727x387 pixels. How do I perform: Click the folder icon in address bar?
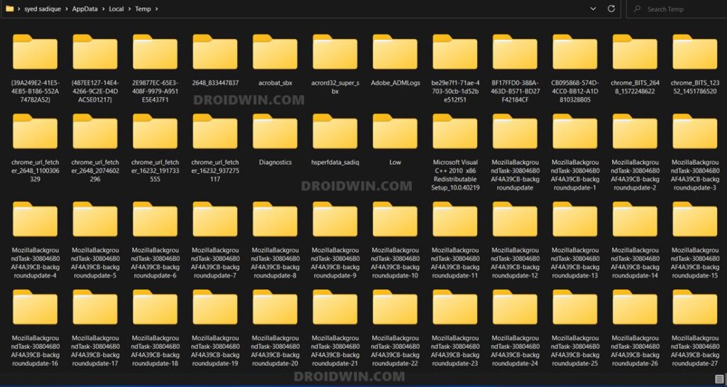click(x=10, y=9)
